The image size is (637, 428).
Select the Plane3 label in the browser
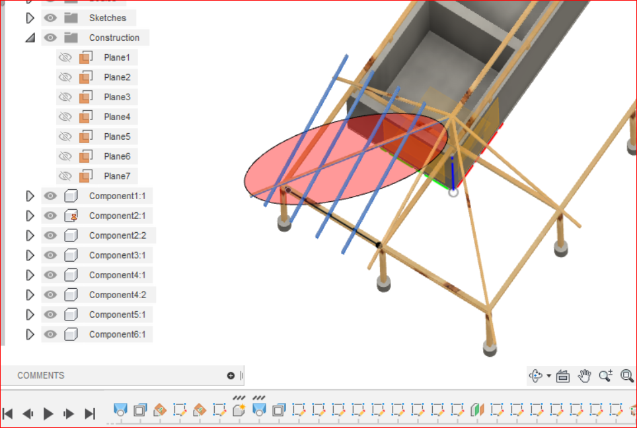point(117,97)
